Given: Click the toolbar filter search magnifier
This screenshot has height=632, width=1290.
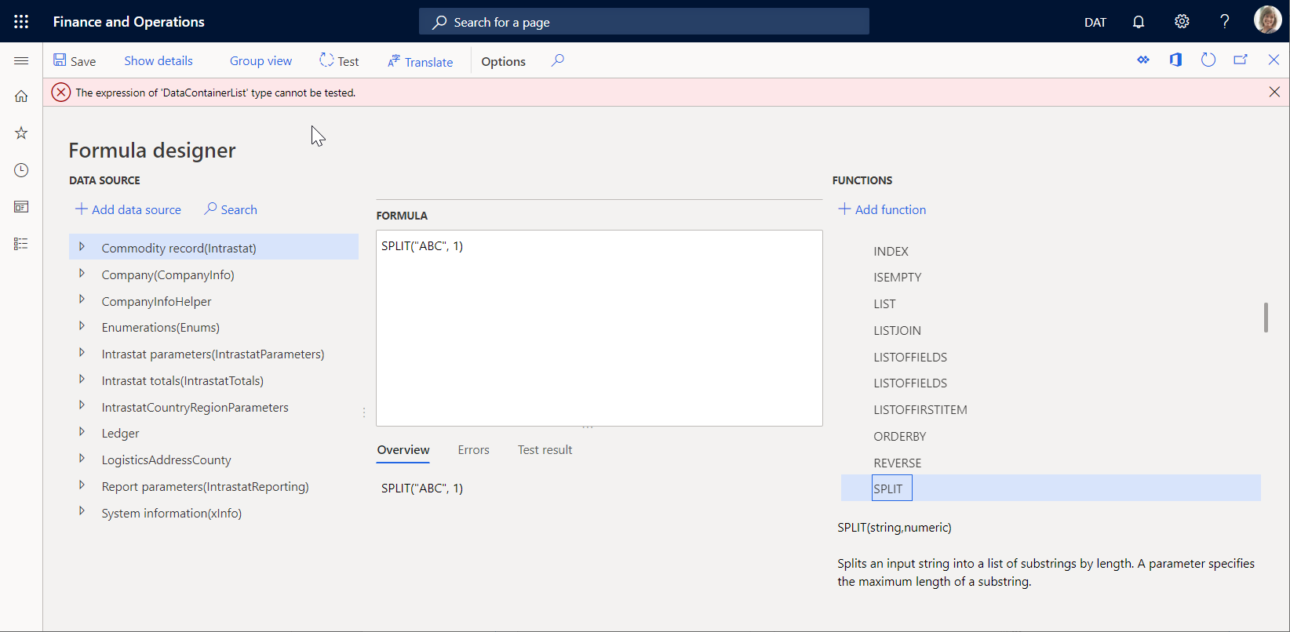Looking at the screenshot, I should (x=557, y=60).
